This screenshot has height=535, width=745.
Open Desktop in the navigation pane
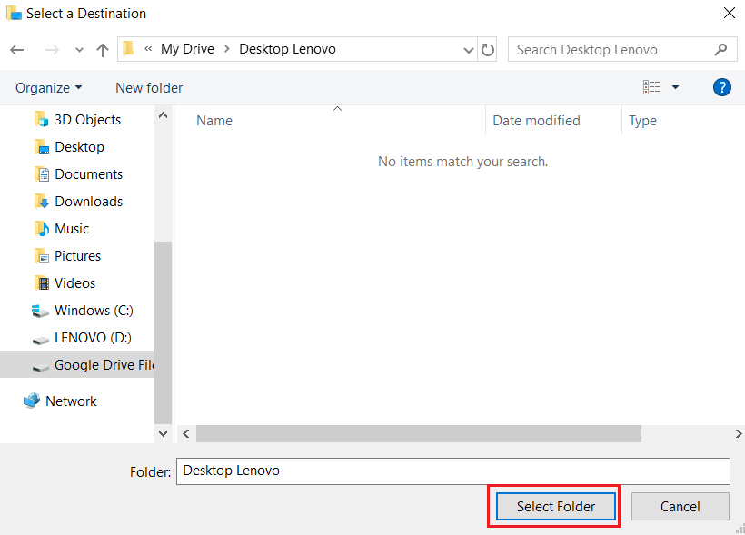tap(79, 147)
